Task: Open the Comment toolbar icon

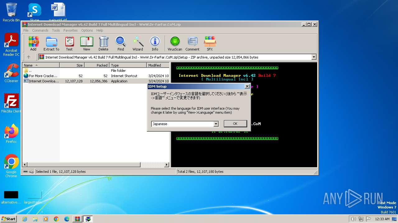Action: coord(192,43)
